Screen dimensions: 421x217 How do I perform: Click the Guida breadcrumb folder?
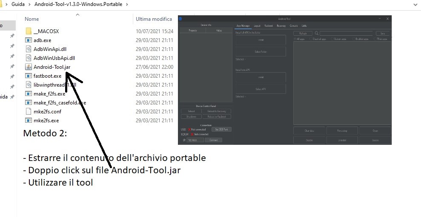(18, 4)
